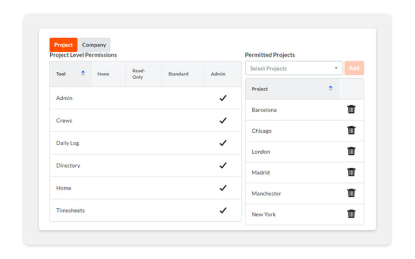Remove Manchester via the trash icon
Viewport: 415px width, 259px height.
tap(351, 193)
